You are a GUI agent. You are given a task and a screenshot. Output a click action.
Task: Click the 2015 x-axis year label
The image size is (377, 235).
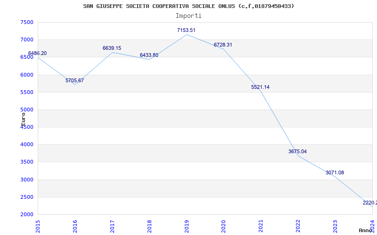(x=38, y=226)
